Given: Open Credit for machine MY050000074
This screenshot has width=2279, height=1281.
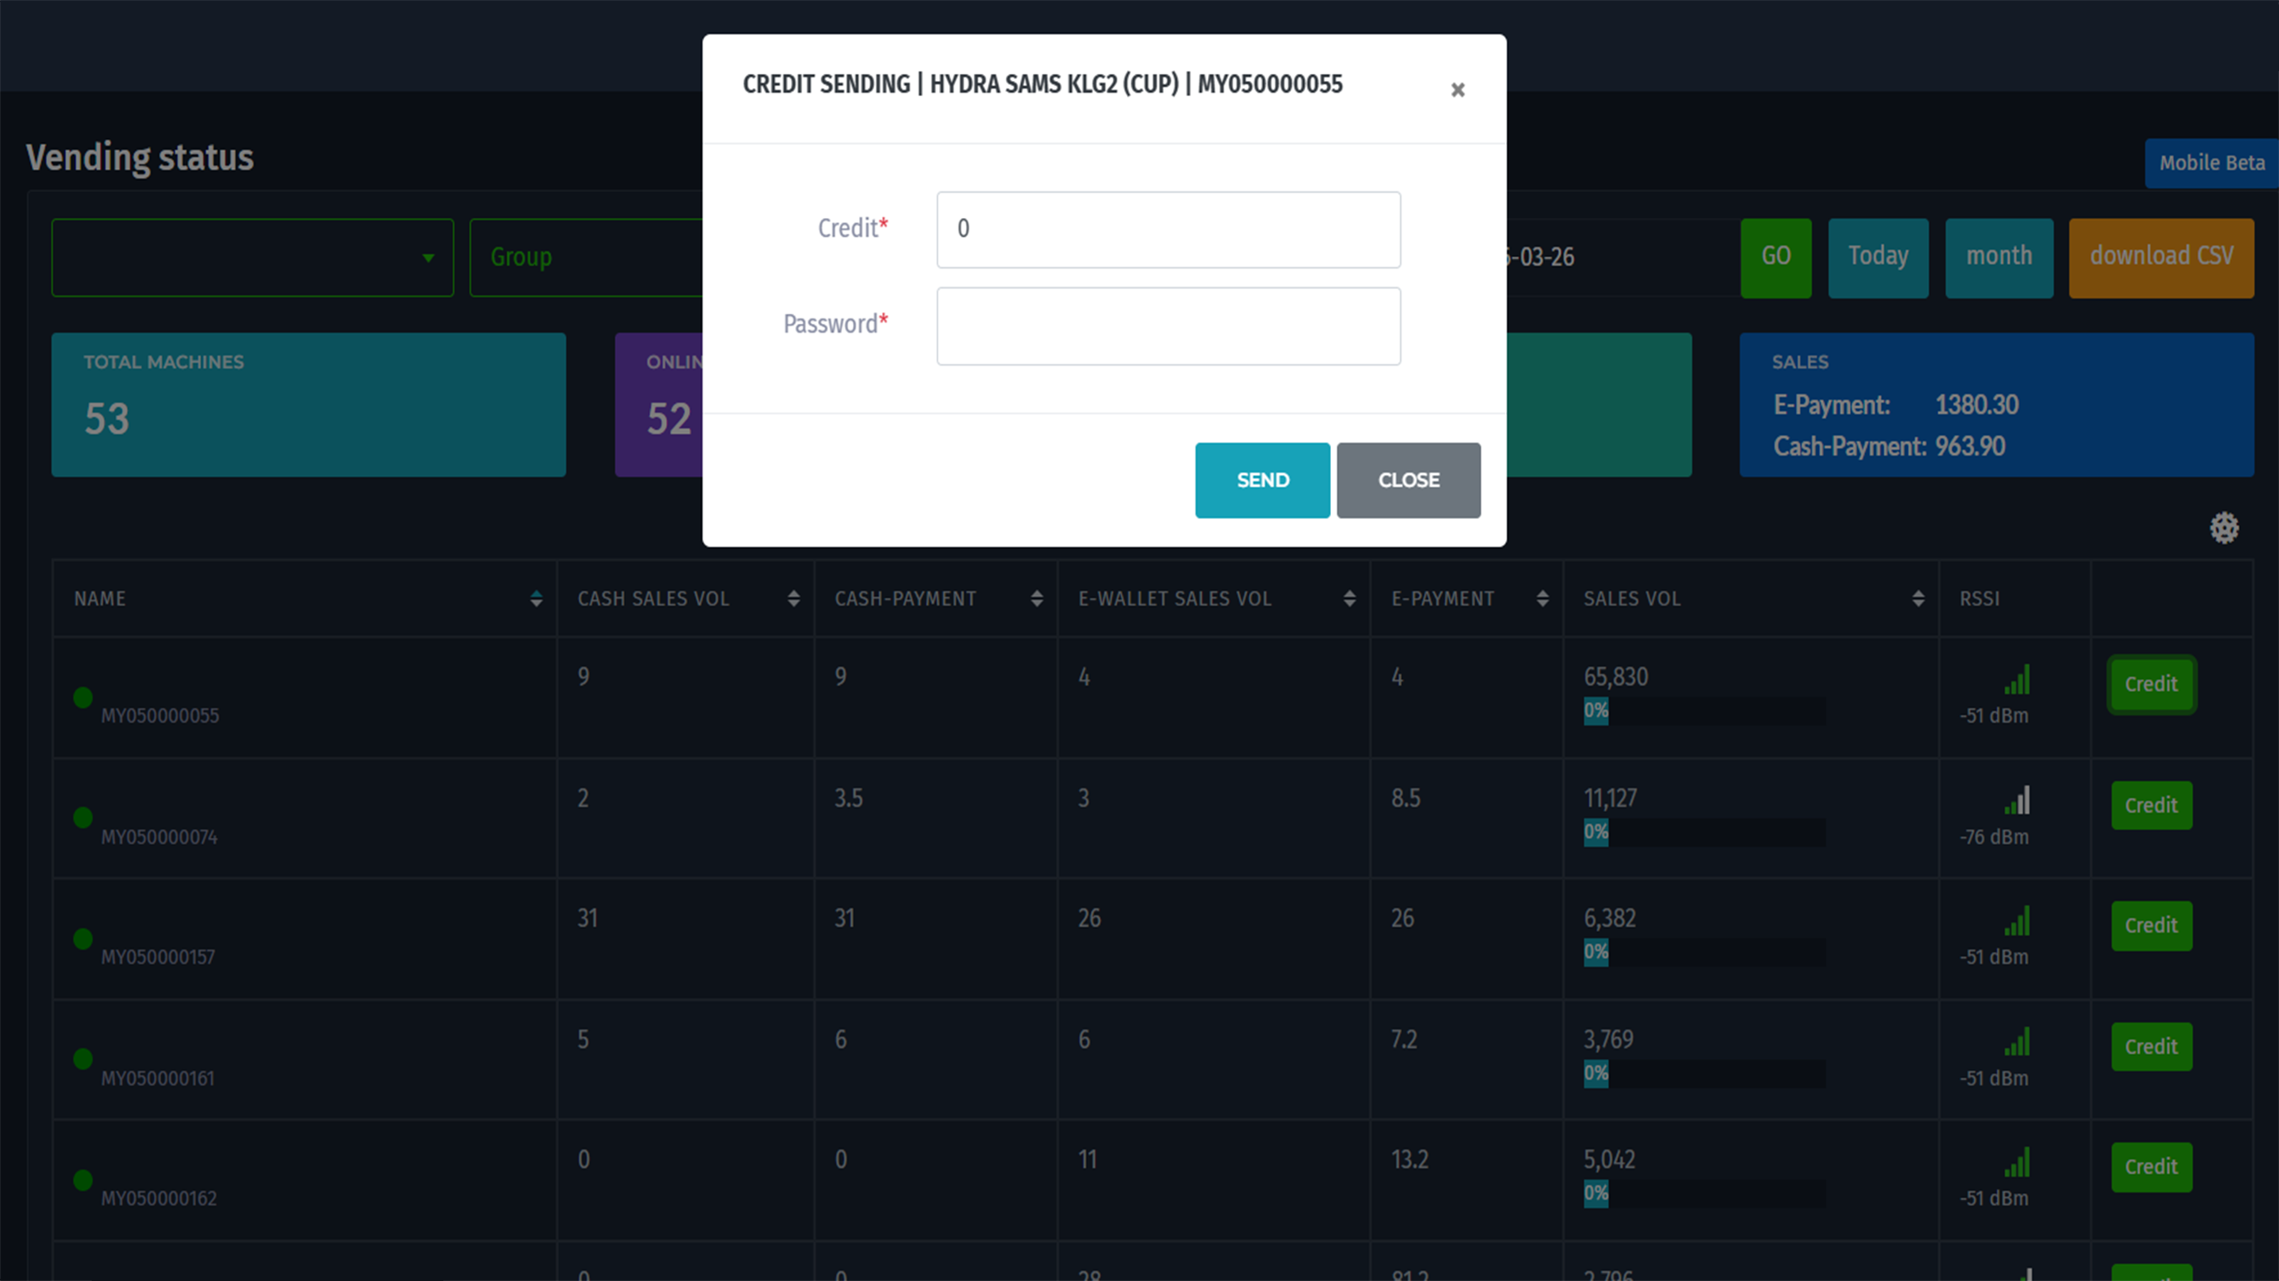Looking at the screenshot, I should tap(2152, 805).
